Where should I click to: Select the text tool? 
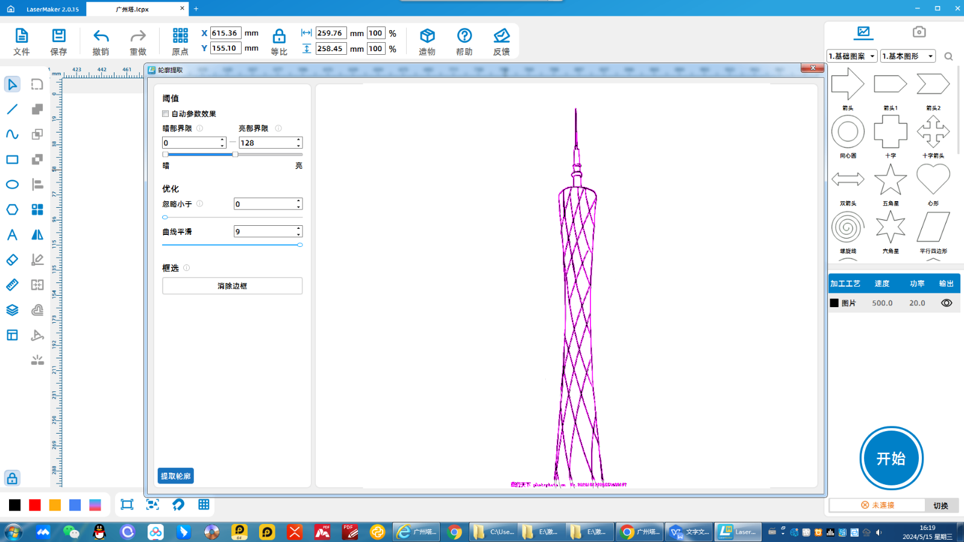point(12,235)
